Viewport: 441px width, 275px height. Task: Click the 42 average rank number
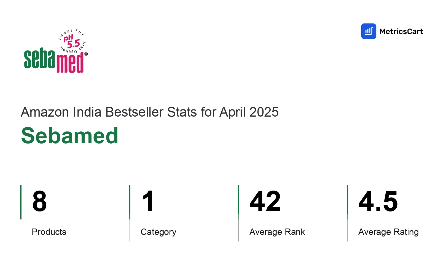click(265, 202)
